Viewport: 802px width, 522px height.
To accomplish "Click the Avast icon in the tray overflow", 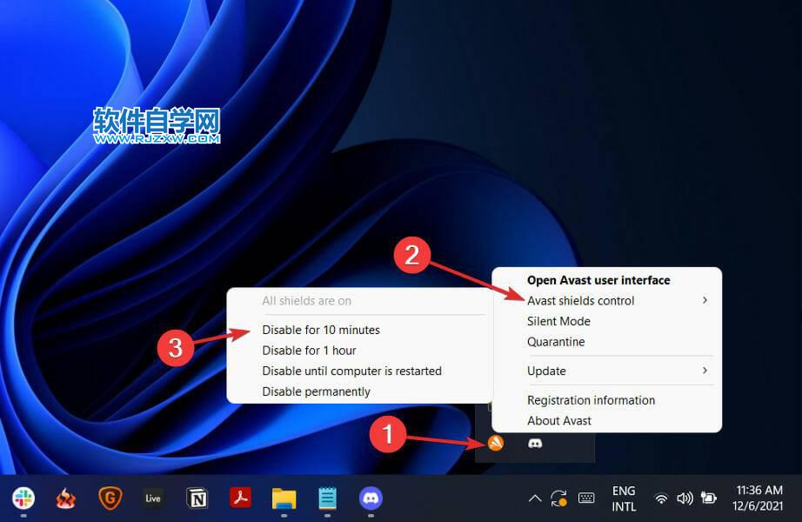I will pyautogui.click(x=496, y=443).
